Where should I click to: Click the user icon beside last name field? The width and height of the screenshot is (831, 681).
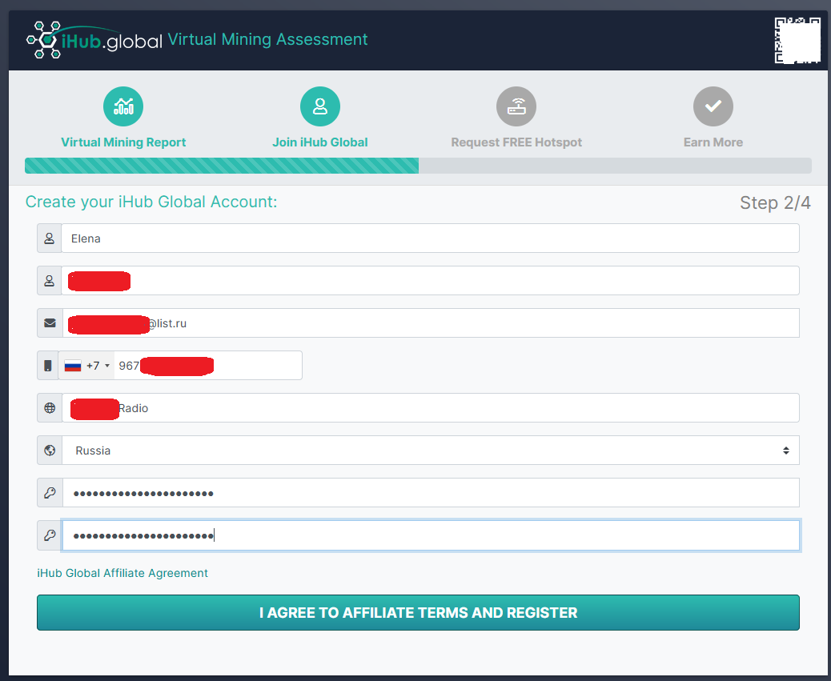click(50, 281)
